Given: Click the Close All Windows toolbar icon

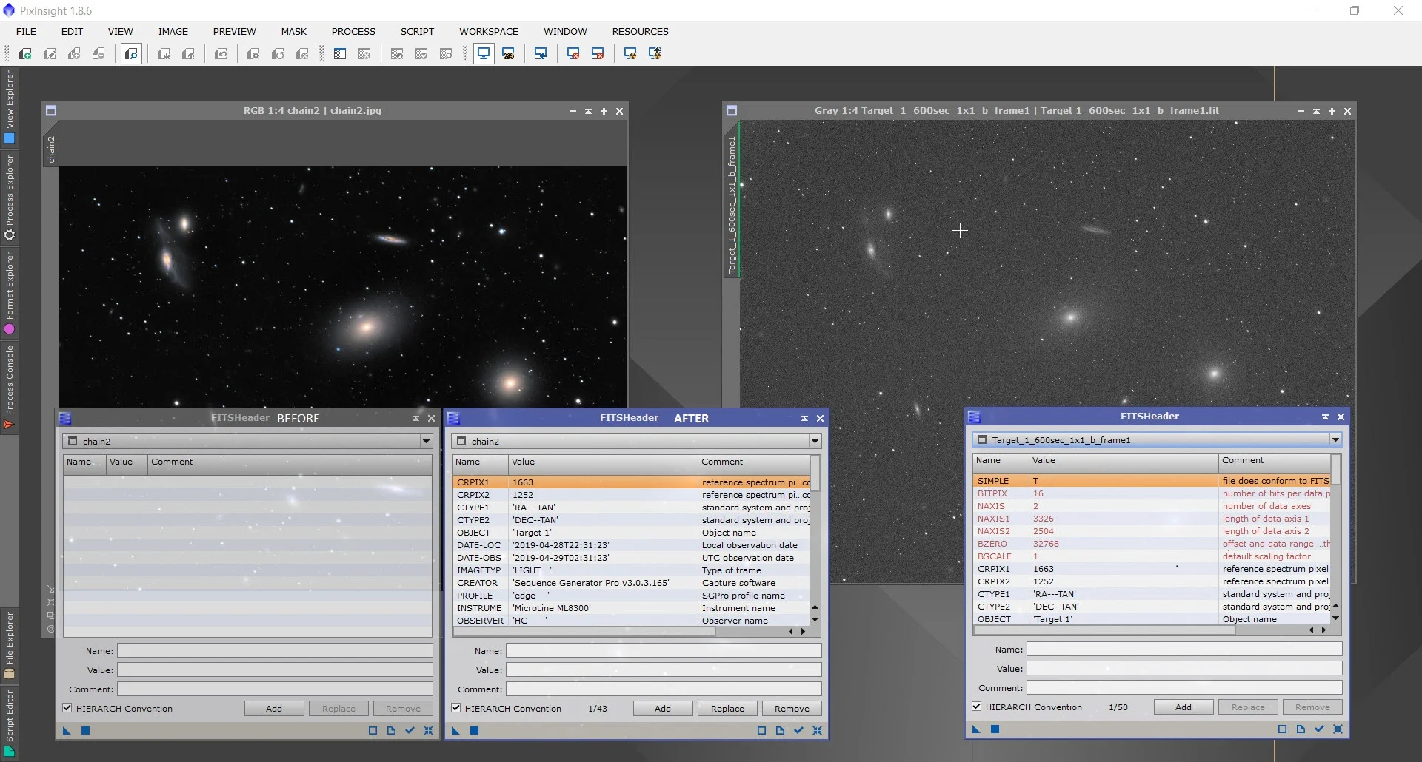Looking at the screenshot, I should click(597, 54).
